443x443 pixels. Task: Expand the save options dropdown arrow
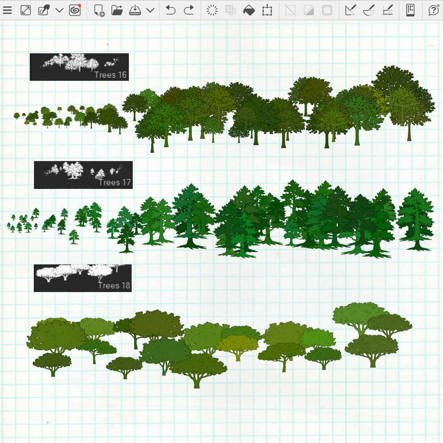(x=150, y=11)
